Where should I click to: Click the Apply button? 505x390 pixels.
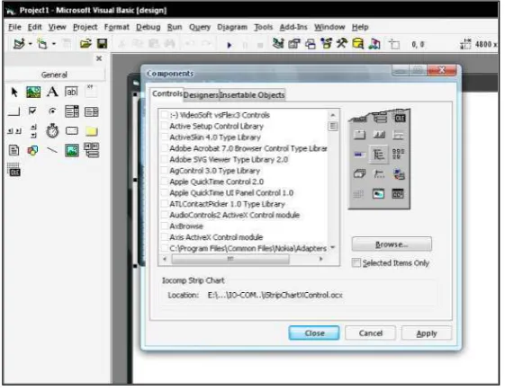(427, 333)
